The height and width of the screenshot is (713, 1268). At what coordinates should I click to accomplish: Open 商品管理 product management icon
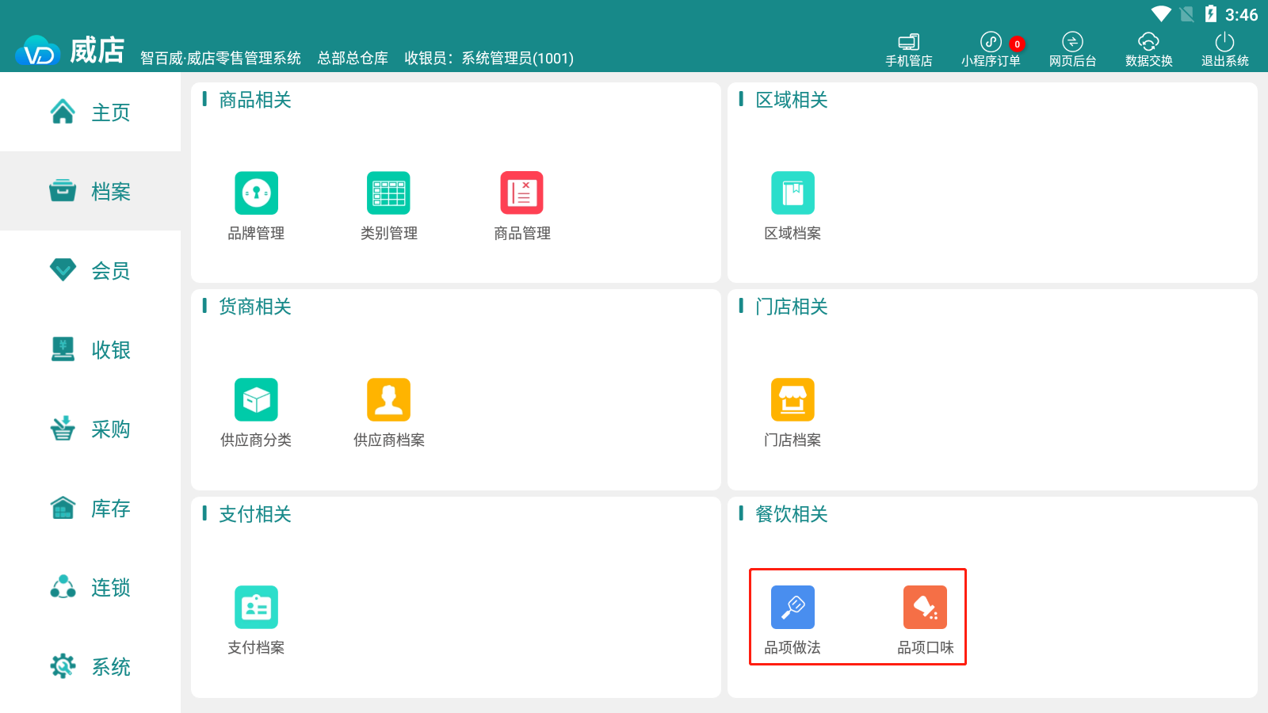(521, 193)
